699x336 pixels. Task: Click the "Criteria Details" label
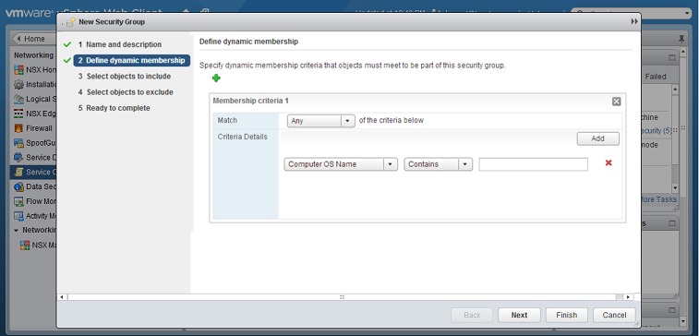[243, 137]
